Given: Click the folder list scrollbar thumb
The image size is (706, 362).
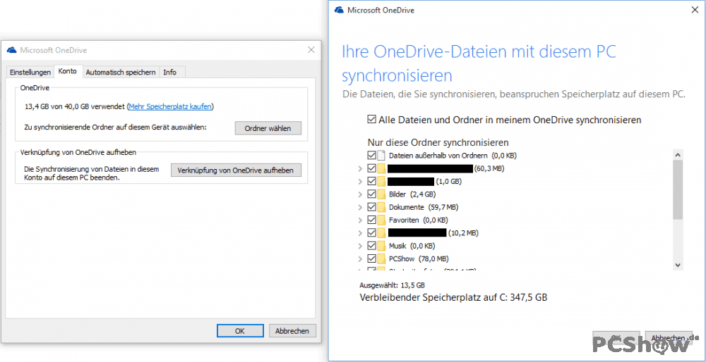Looking at the screenshot, I should pyautogui.click(x=678, y=189).
